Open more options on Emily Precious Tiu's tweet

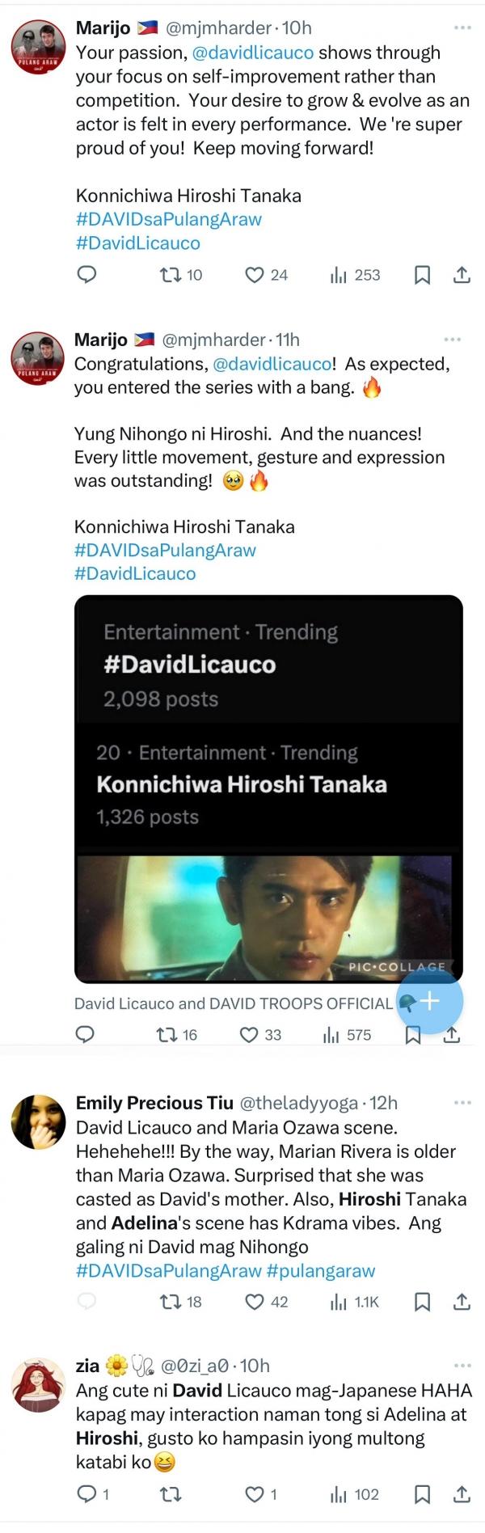point(462,1103)
